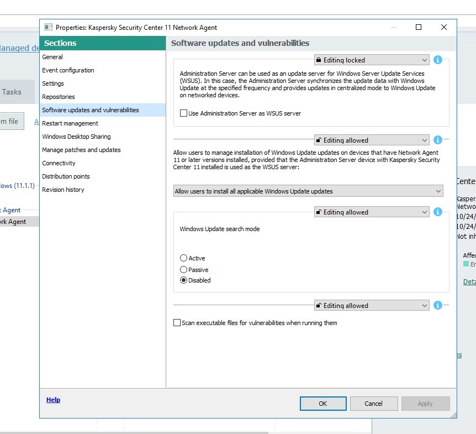Select Passive Windows Update search mode
Viewport: 476px width, 434px height.
coord(183,270)
